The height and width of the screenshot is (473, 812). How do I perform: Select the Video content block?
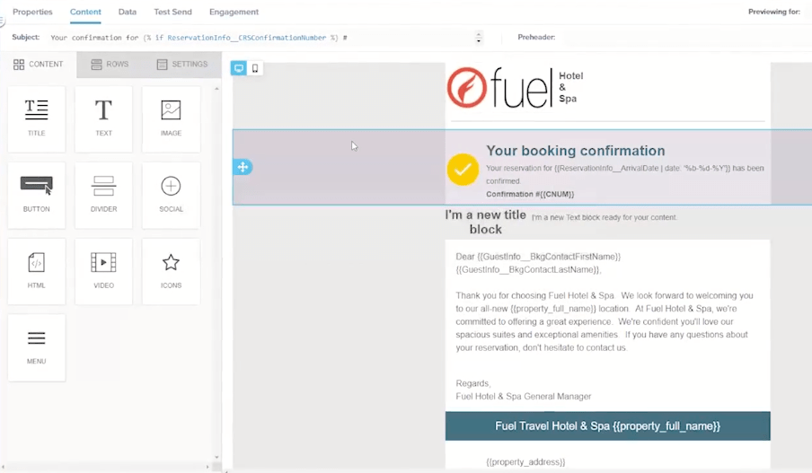point(103,271)
